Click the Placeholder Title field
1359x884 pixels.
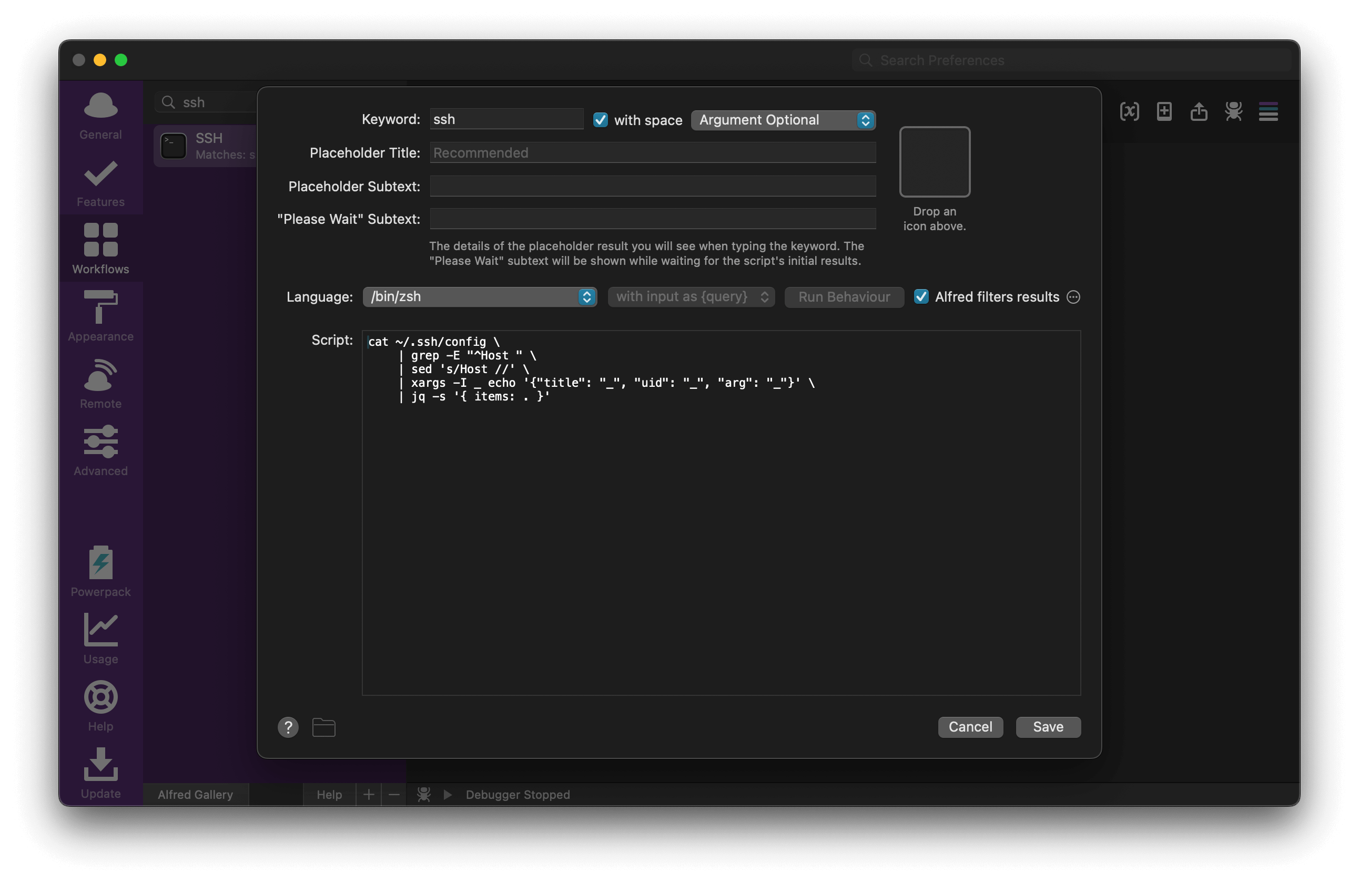653,153
